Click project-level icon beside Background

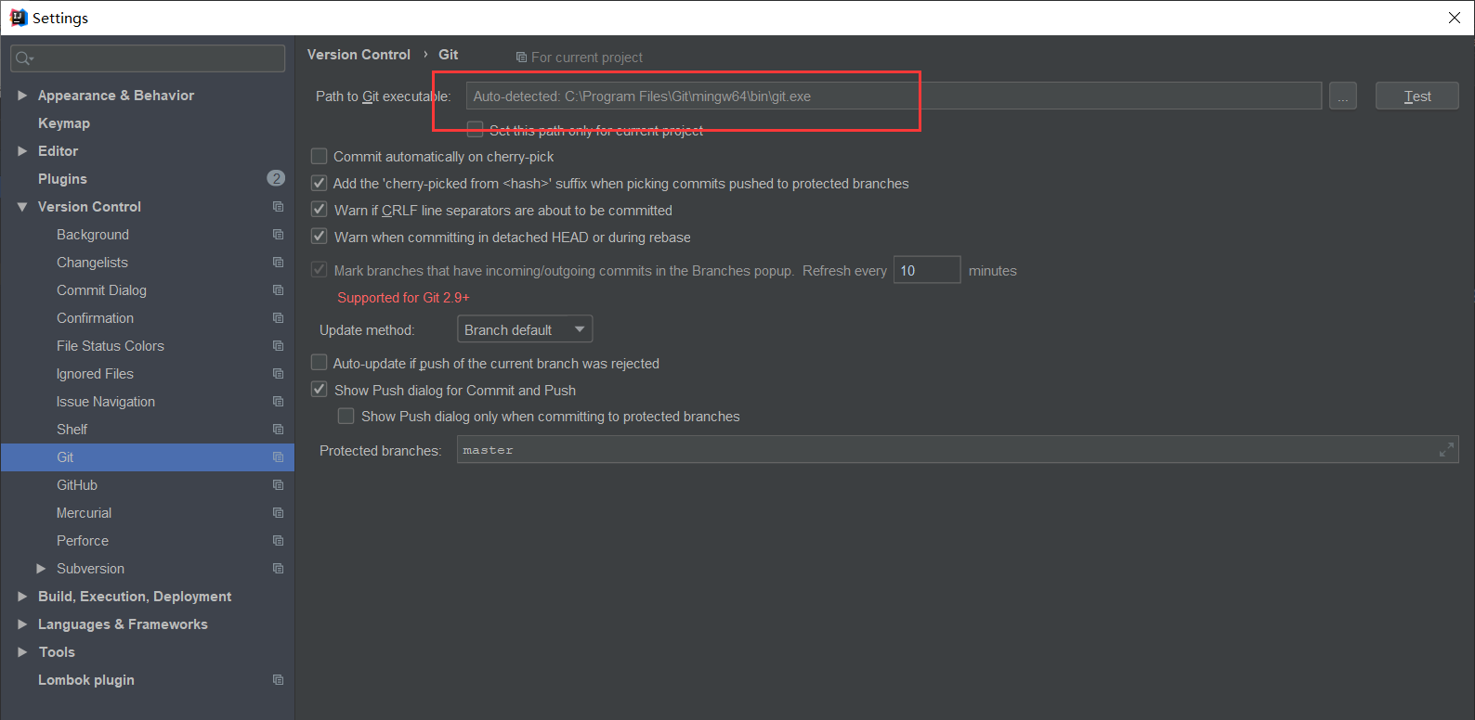(278, 235)
